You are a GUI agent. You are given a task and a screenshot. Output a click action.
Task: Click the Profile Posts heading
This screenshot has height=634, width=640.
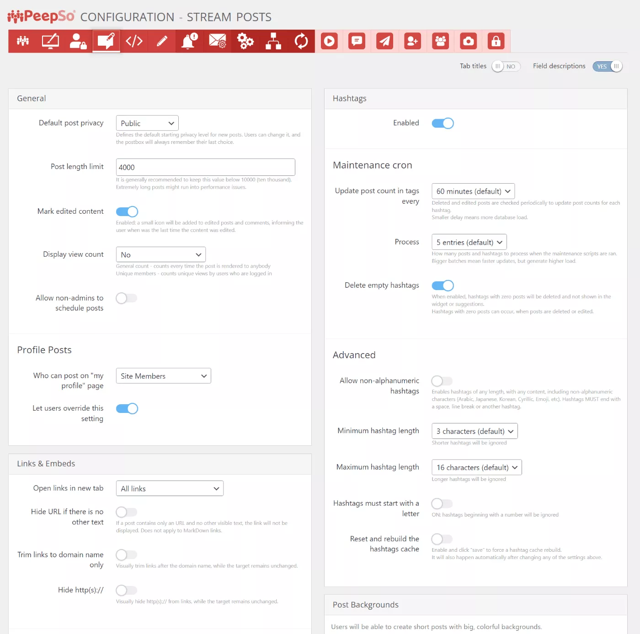(44, 350)
